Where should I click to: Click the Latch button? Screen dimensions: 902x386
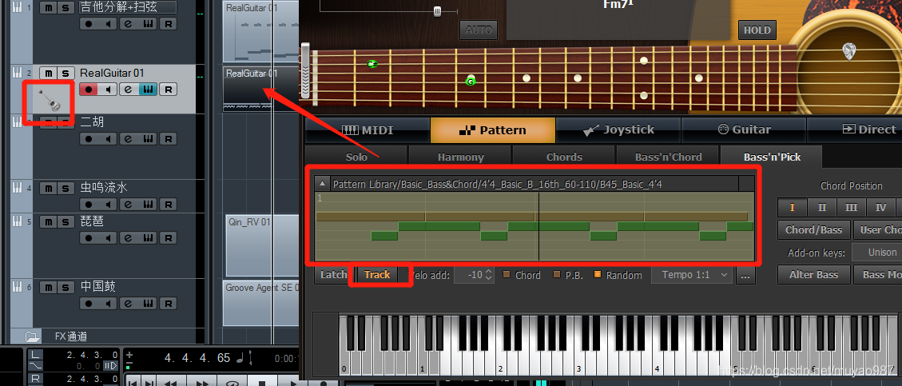click(x=333, y=275)
